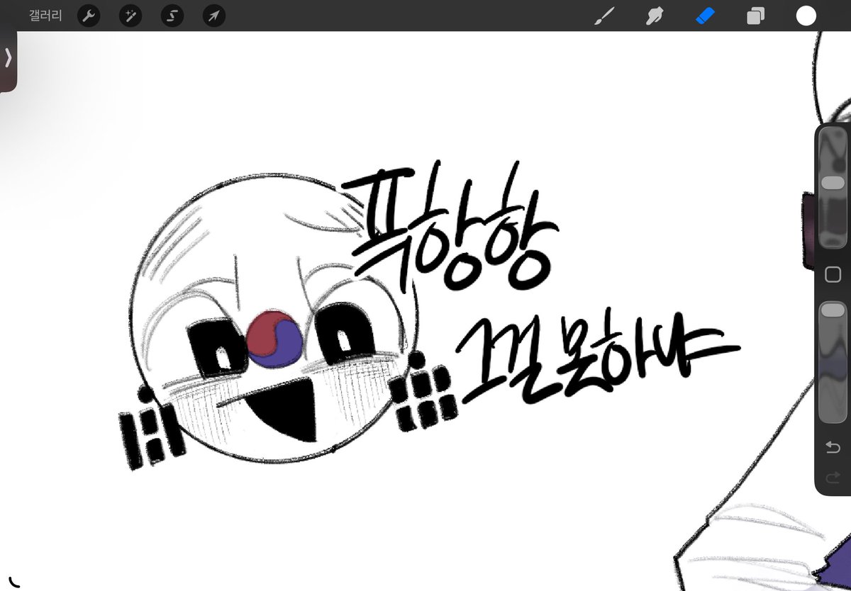Redo the last undone stroke

pos(833,478)
